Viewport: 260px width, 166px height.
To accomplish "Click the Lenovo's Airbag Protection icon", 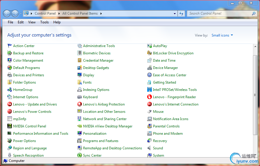I will point(80,104).
